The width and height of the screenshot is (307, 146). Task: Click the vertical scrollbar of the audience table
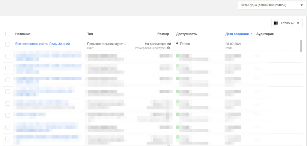pyautogui.click(x=301, y=46)
